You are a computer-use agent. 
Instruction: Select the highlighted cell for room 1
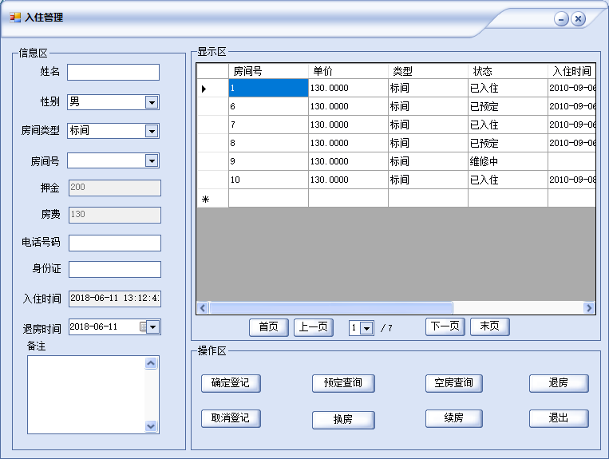coord(268,88)
